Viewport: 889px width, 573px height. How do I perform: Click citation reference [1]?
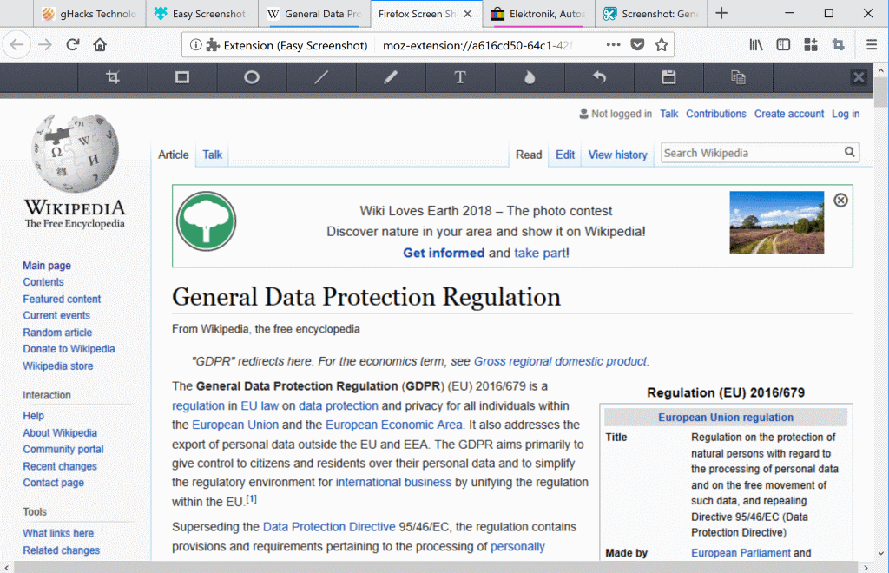click(x=251, y=499)
